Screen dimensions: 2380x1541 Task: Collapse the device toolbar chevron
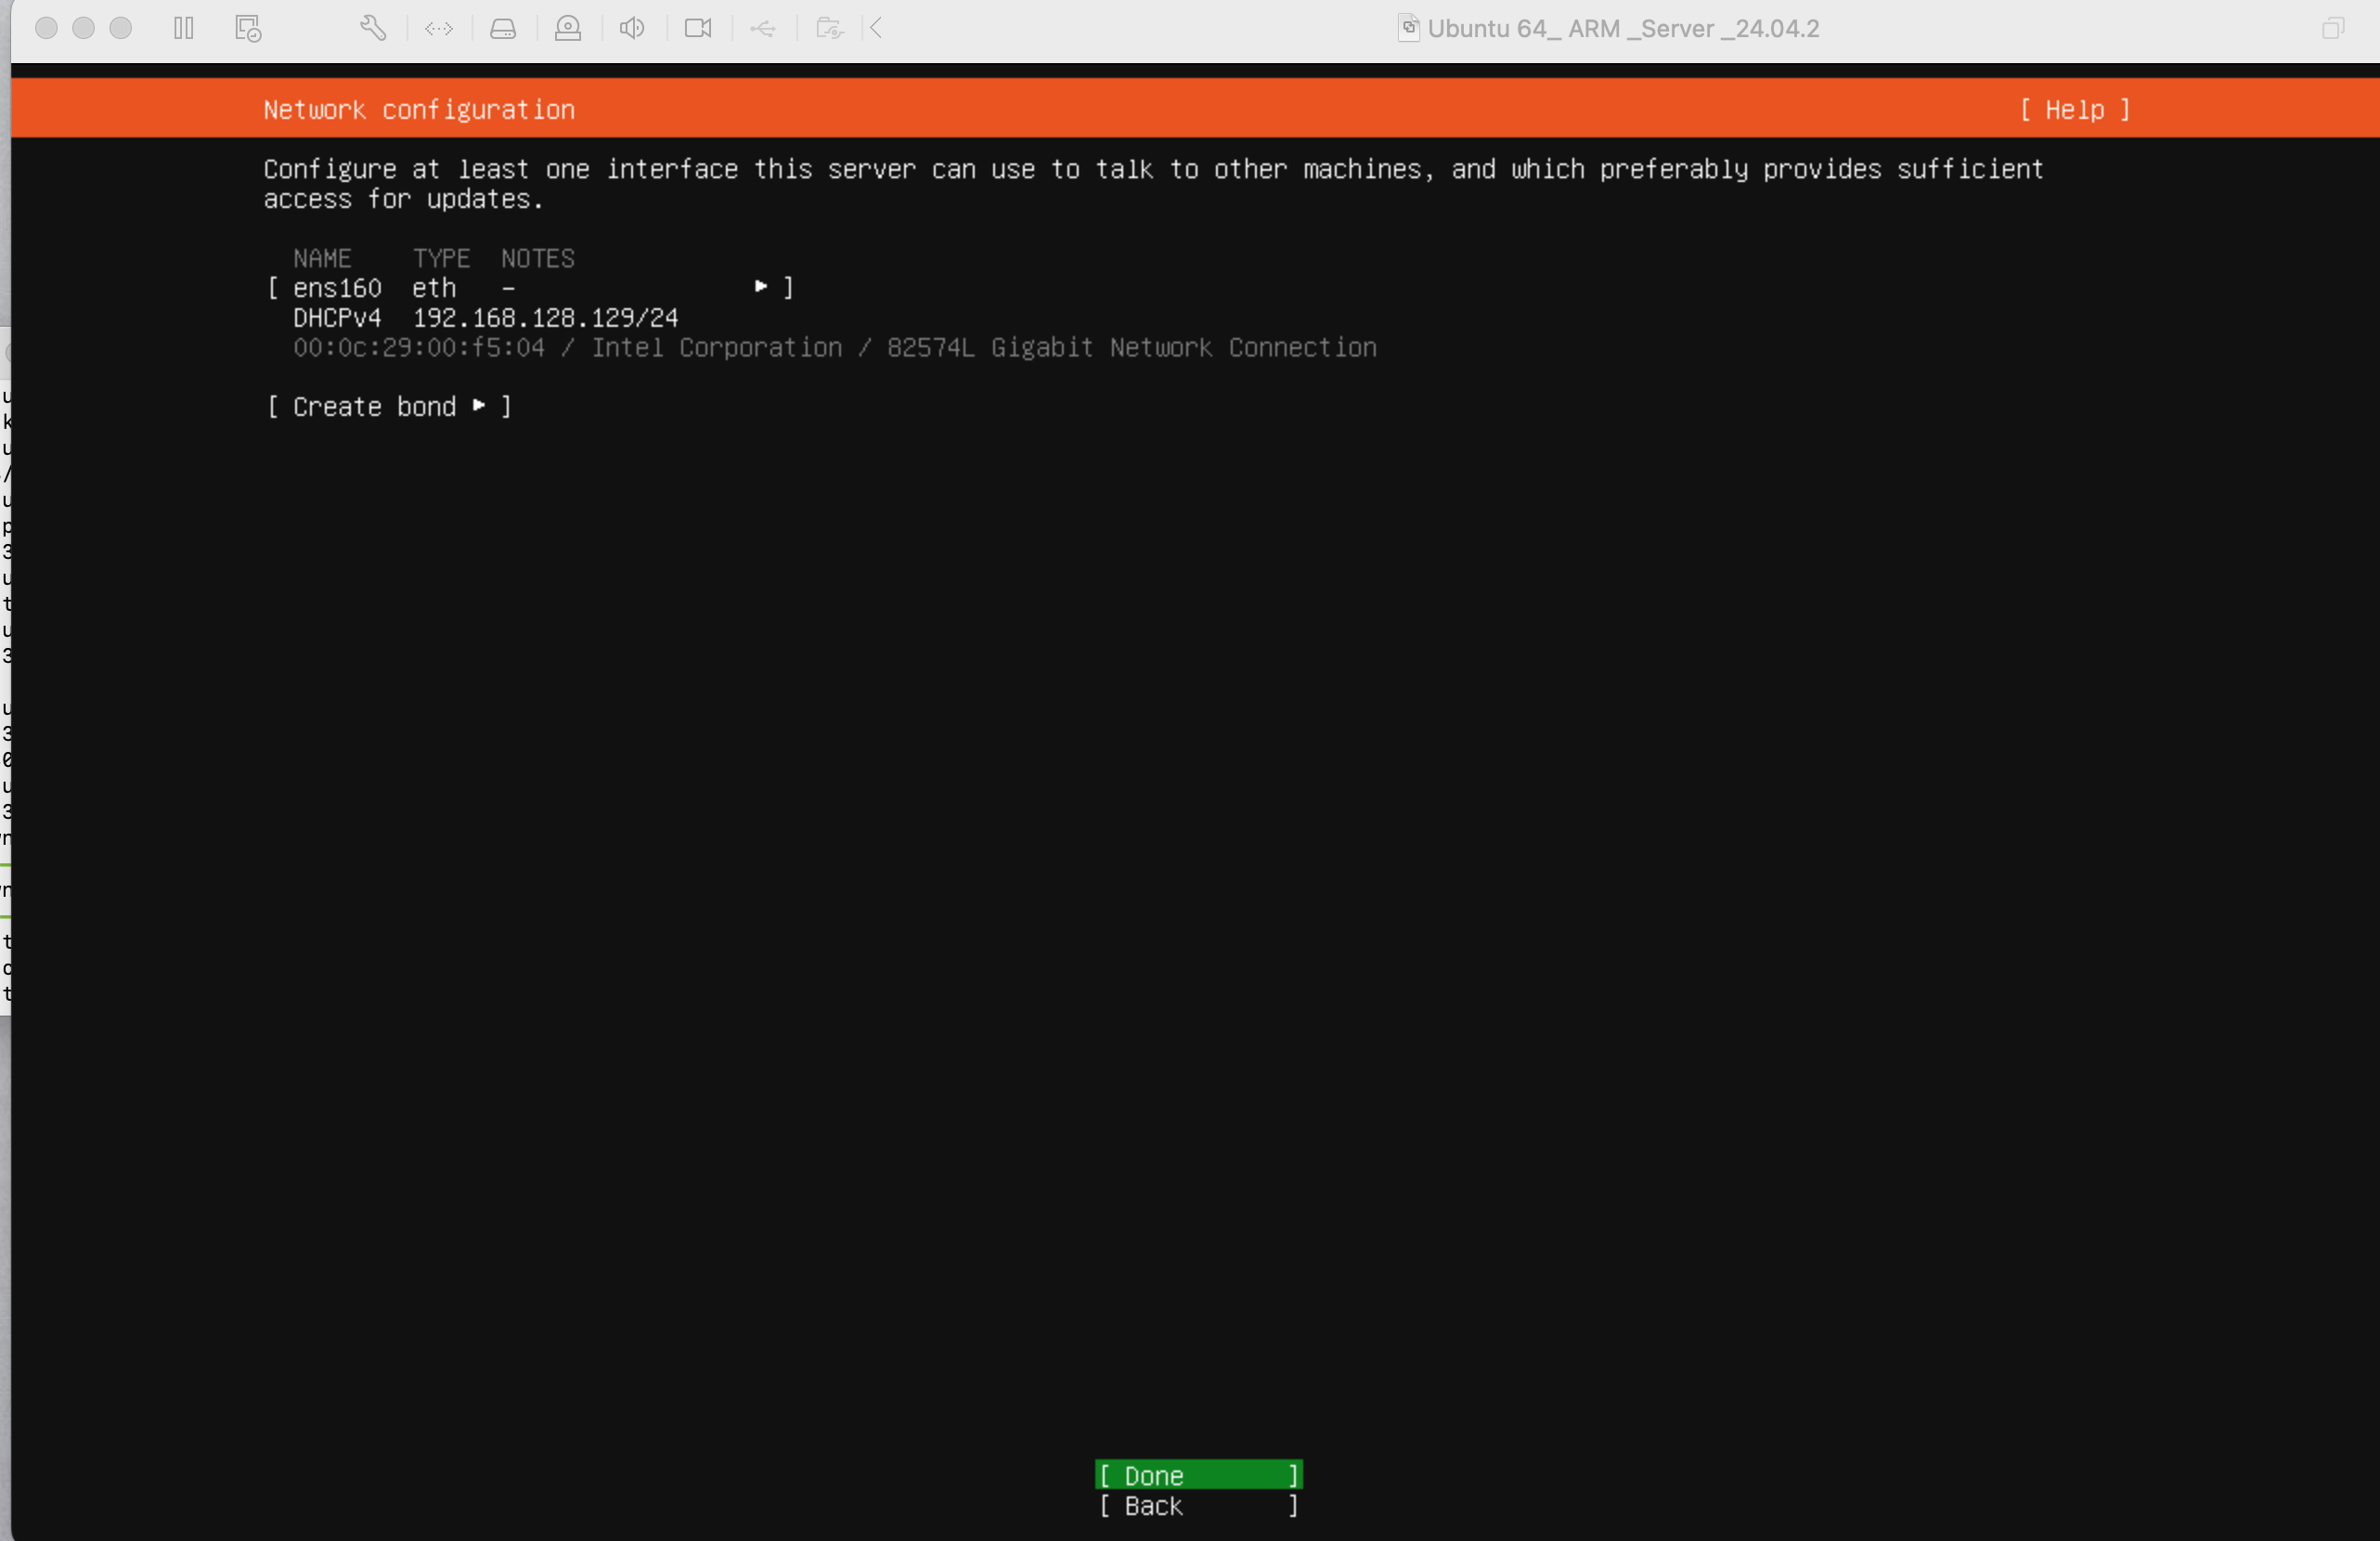point(876,28)
